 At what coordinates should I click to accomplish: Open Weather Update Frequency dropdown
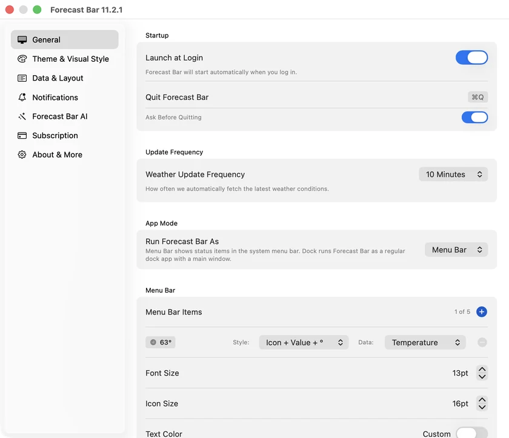(x=453, y=174)
